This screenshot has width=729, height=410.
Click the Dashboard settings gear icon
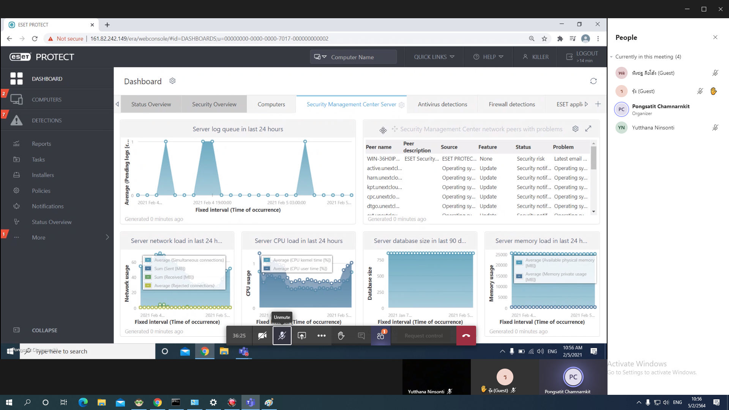point(172,81)
